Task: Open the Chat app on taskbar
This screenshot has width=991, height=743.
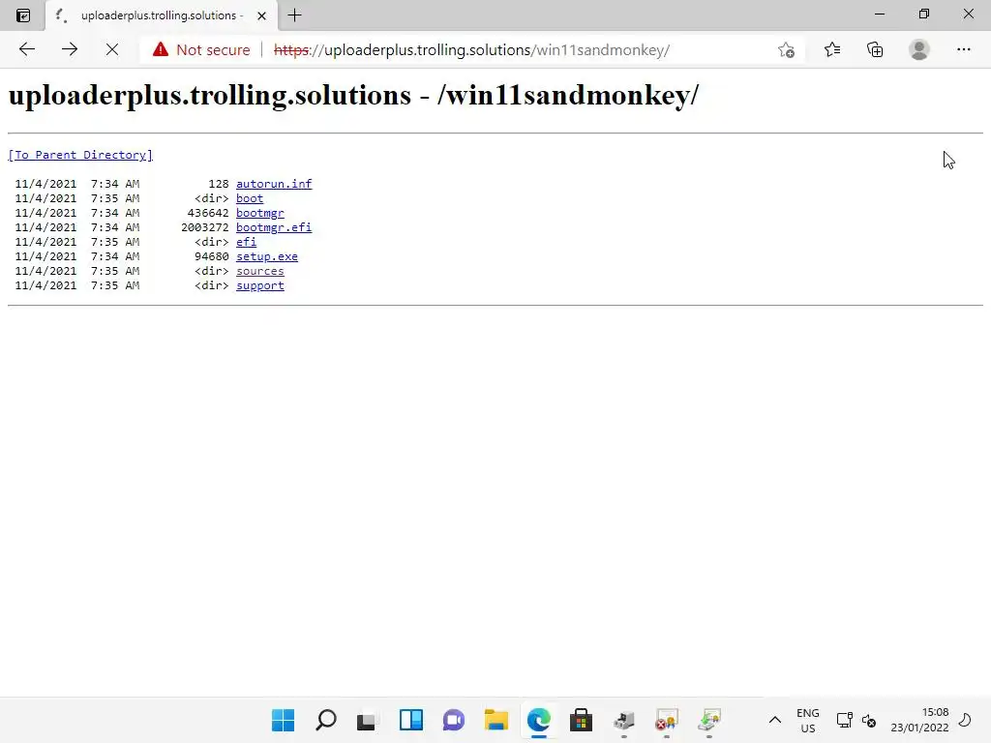Action: (454, 720)
